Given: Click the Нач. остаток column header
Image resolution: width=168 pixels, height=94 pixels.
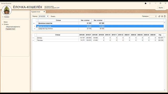Looking at the screenshot, I should point(85,20).
